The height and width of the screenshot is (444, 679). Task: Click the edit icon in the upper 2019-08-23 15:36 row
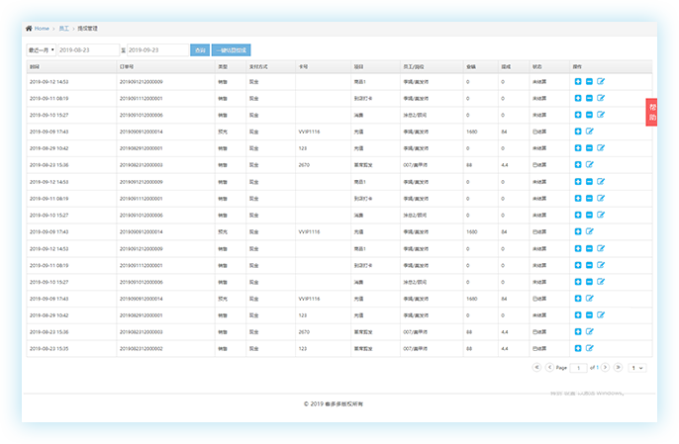589,164
